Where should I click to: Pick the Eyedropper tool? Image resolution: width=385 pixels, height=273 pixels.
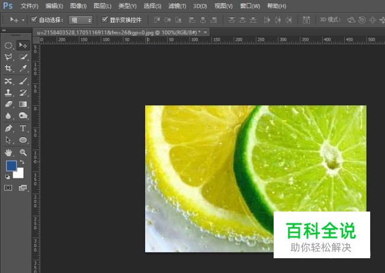click(x=23, y=69)
